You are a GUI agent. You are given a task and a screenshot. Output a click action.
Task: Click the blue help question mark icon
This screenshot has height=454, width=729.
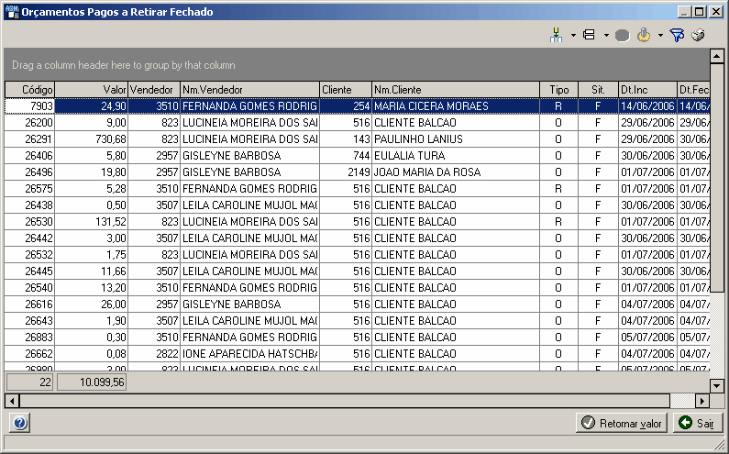(x=20, y=423)
